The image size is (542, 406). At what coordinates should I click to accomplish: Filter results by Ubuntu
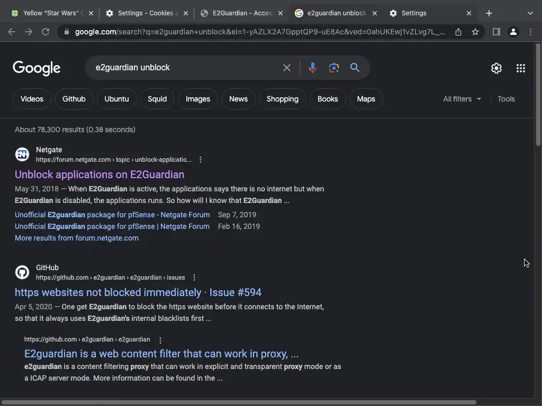pyautogui.click(x=117, y=99)
